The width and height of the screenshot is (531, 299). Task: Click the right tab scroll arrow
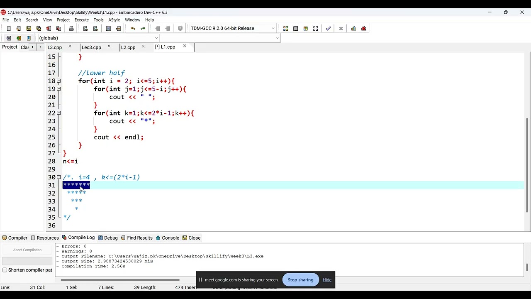click(x=40, y=47)
